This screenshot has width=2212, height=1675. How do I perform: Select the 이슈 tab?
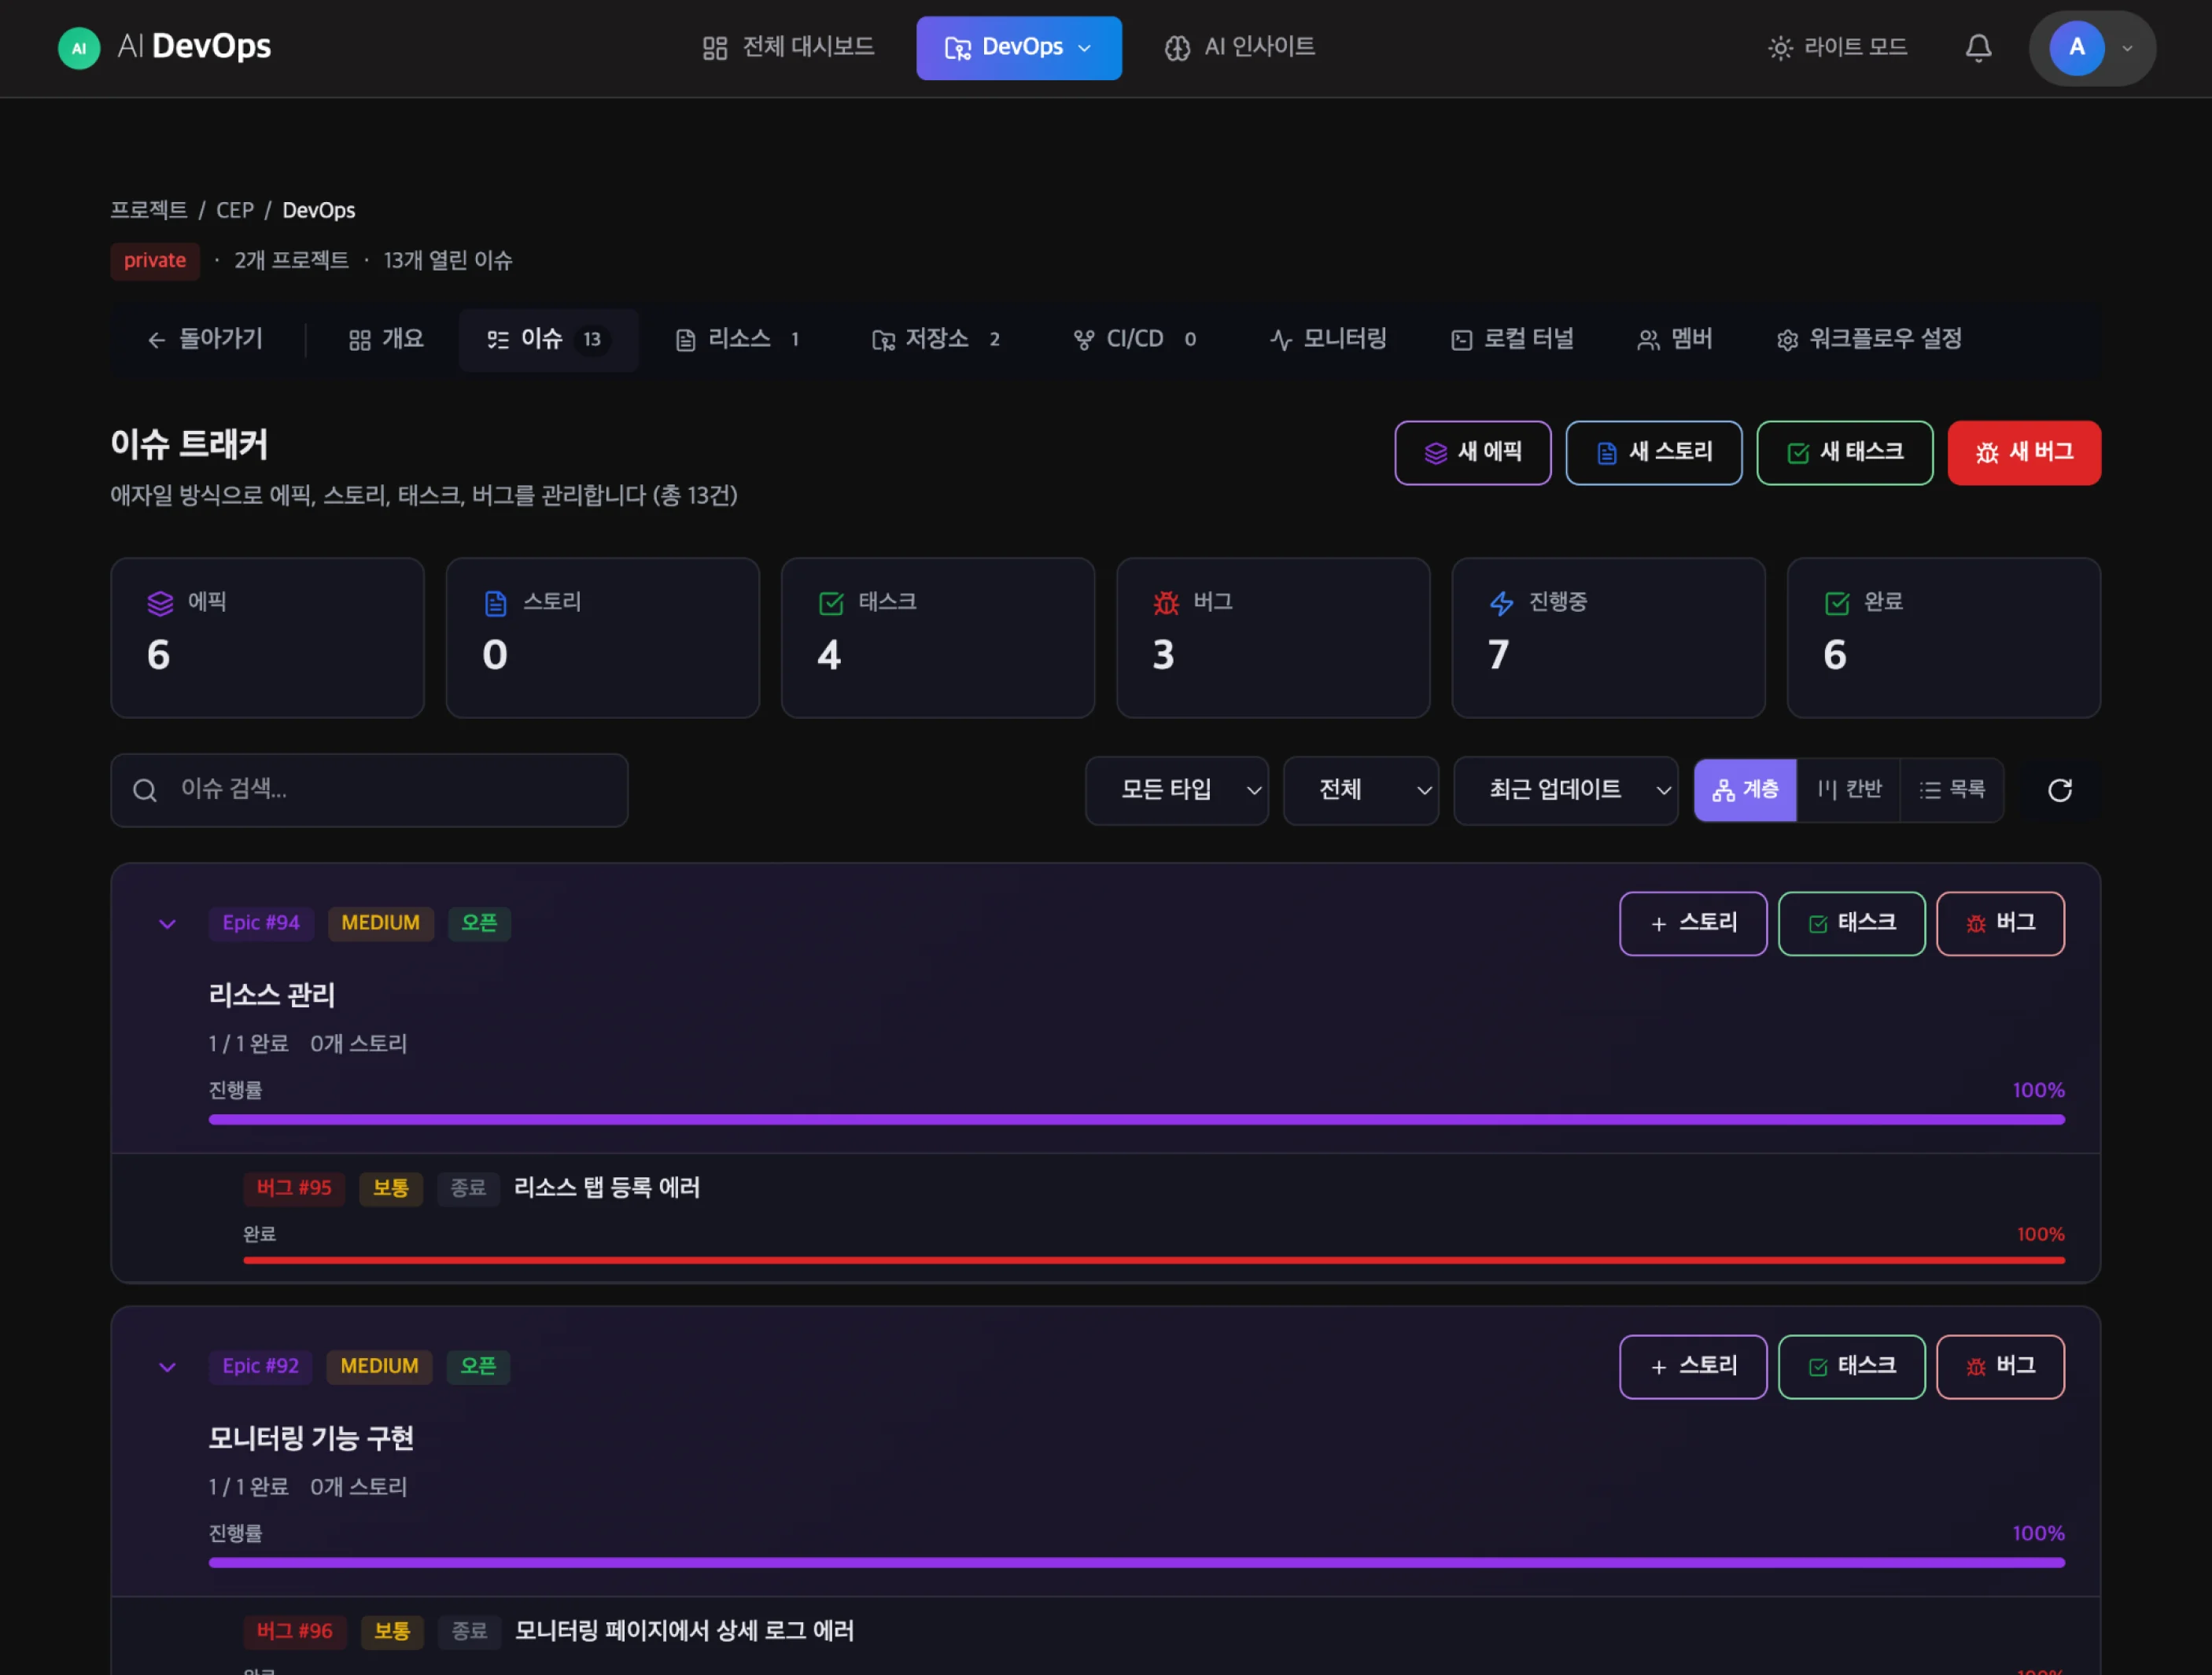(549, 341)
